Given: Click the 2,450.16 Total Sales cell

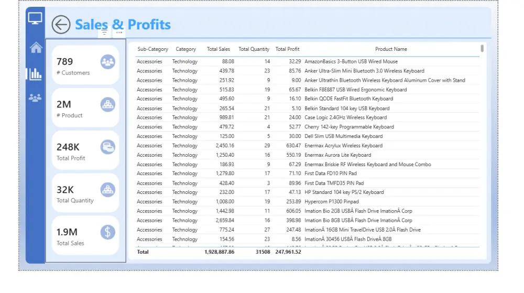Looking at the screenshot, I should (225, 145).
